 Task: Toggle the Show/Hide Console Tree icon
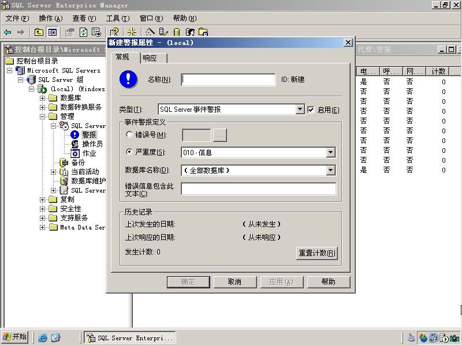click(53, 32)
